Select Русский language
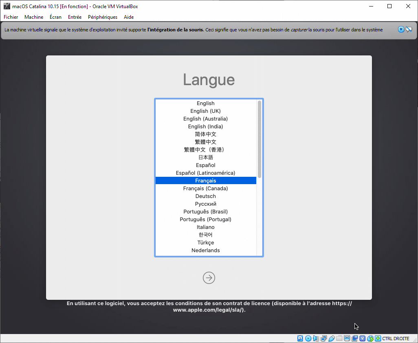Viewport: 418px width, 343px height. coord(205,204)
